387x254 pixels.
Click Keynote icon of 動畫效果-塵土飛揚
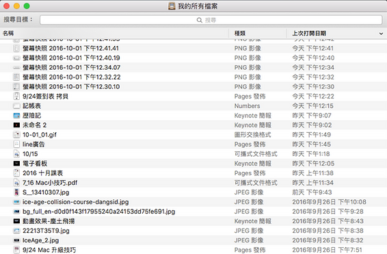point(16,221)
